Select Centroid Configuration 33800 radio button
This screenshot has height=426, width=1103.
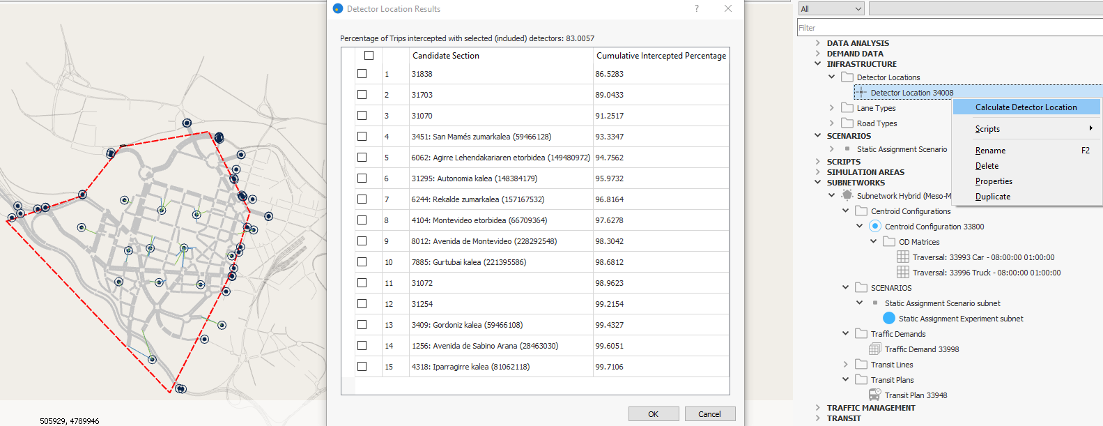coord(875,226)
